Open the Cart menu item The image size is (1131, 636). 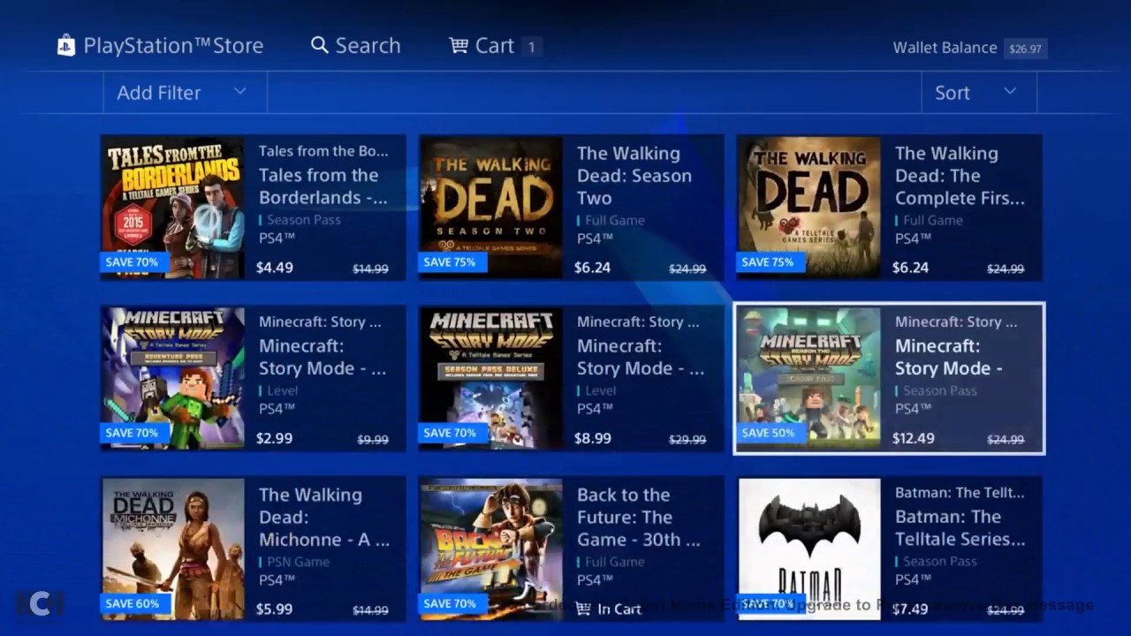(x=495, y=46)
